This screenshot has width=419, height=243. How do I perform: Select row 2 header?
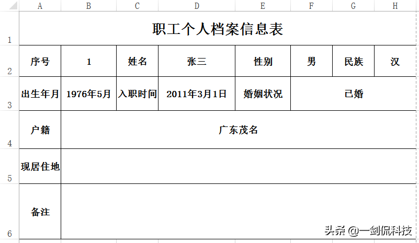click(x=9, y=61)
